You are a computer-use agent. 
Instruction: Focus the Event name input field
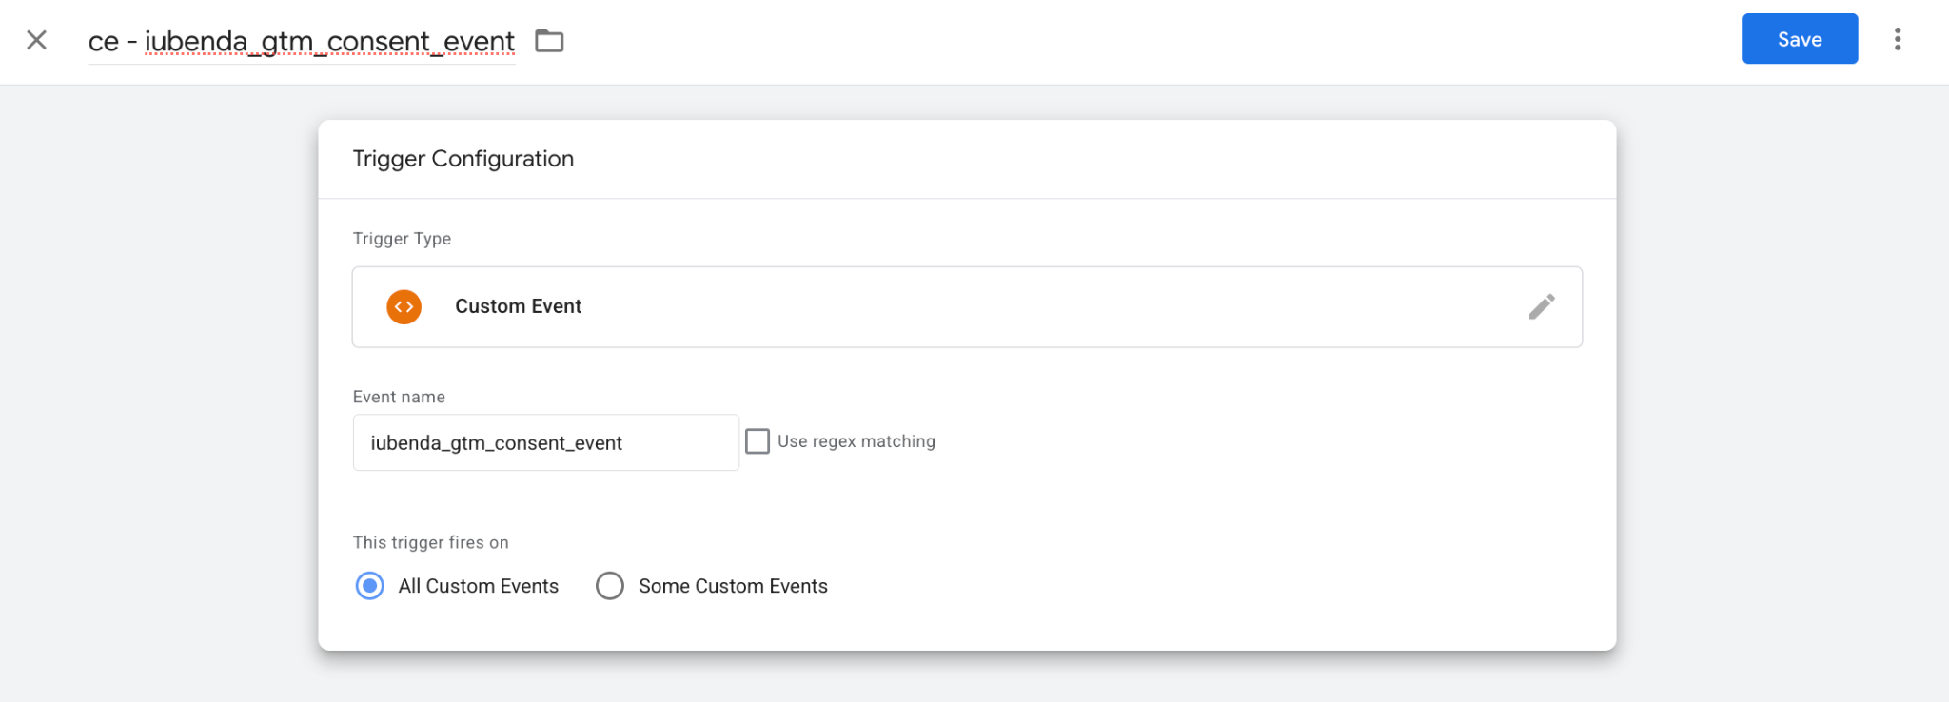coord(545,442)
